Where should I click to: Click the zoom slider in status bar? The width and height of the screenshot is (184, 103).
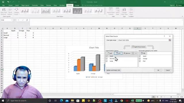click(x=171, y=97)
